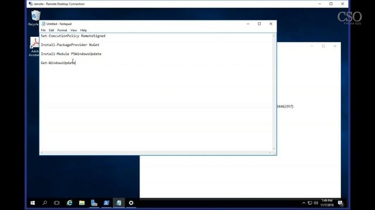Click the Remote Desktop Connection title icon

30,4
